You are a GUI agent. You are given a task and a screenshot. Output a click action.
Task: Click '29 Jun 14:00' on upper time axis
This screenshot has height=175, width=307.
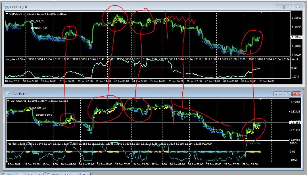[x=267, y=81]
